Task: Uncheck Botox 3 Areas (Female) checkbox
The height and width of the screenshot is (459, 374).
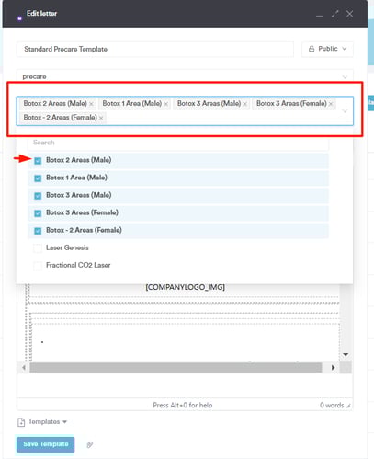Action: [38, 213]
